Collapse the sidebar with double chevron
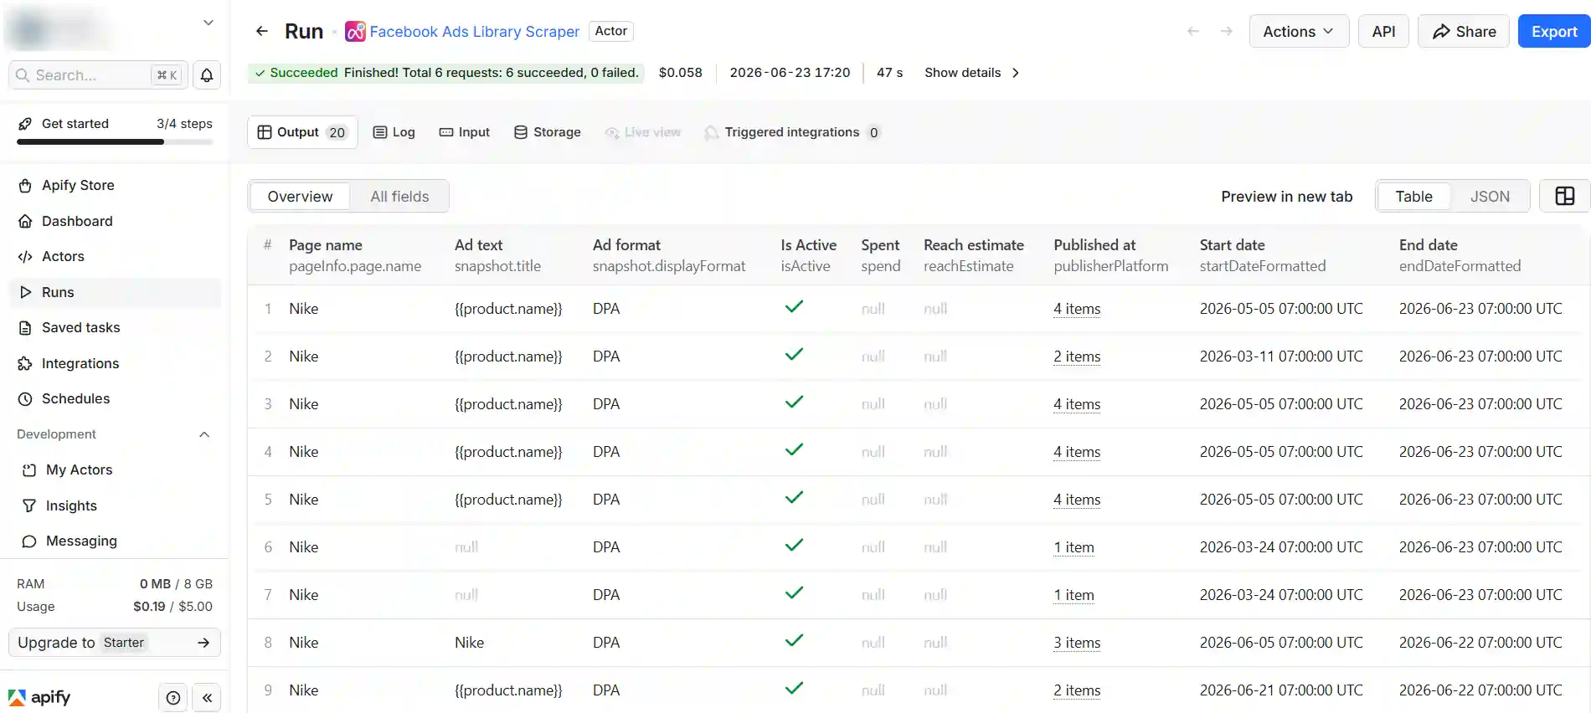 pos(207,697)
